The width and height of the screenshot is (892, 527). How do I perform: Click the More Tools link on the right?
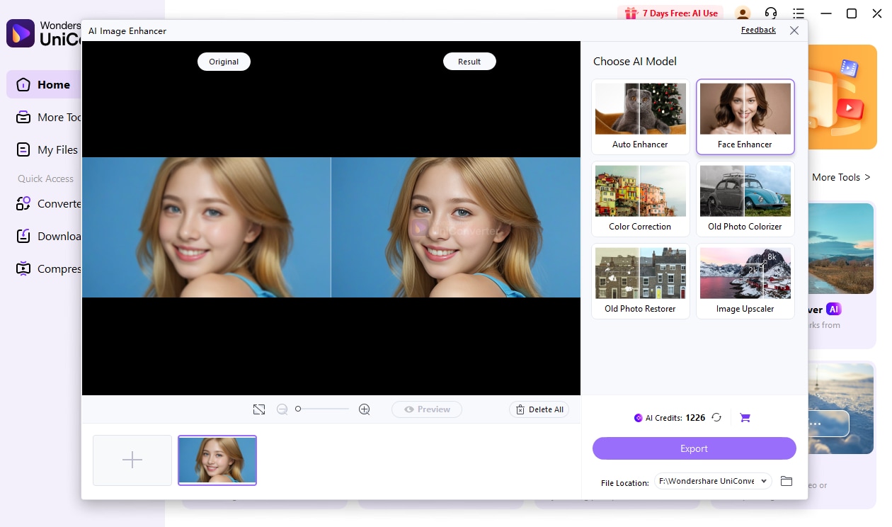pos(841,177)
